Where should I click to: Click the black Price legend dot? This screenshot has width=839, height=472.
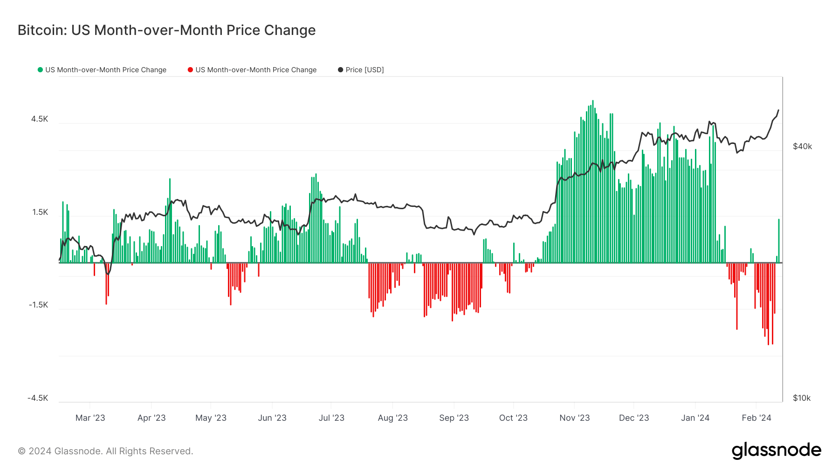point(340,70)
